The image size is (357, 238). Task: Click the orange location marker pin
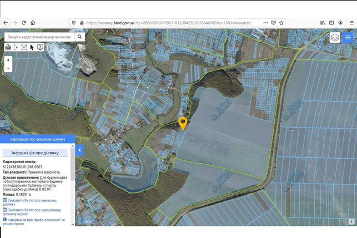point(183,123)
